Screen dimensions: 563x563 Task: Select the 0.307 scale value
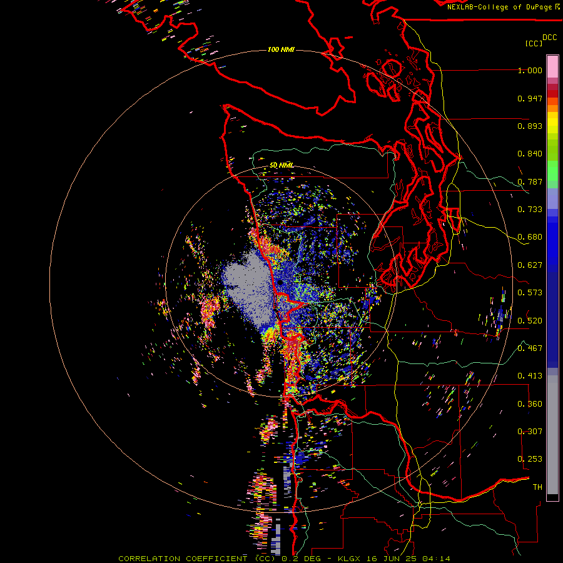coord(530,432)
